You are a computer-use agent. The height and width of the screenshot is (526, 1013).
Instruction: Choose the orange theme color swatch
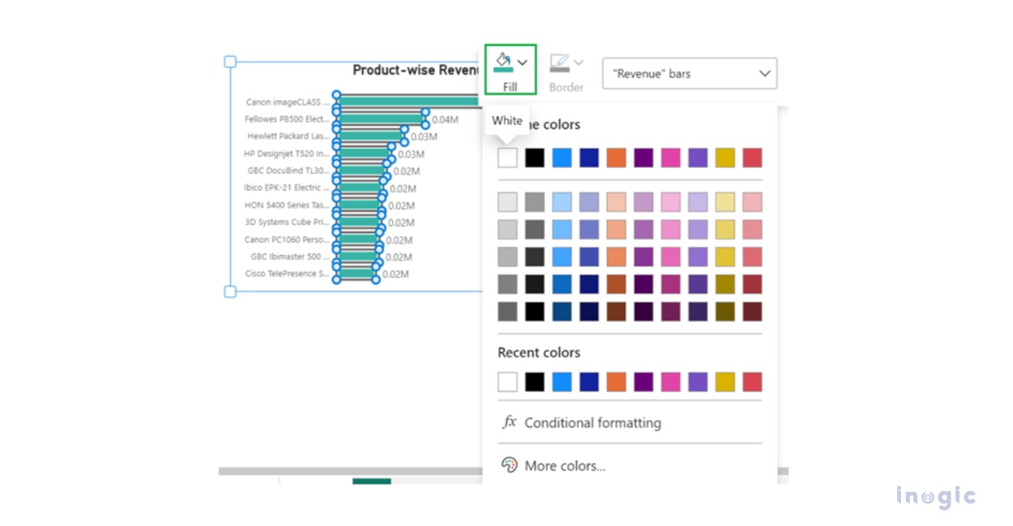tap(617, 158)
